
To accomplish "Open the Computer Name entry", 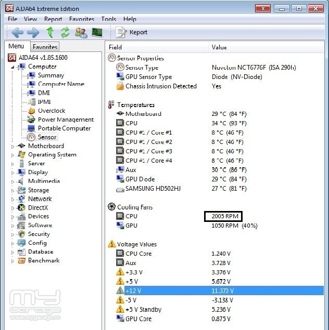I will [x=61, y=84].
